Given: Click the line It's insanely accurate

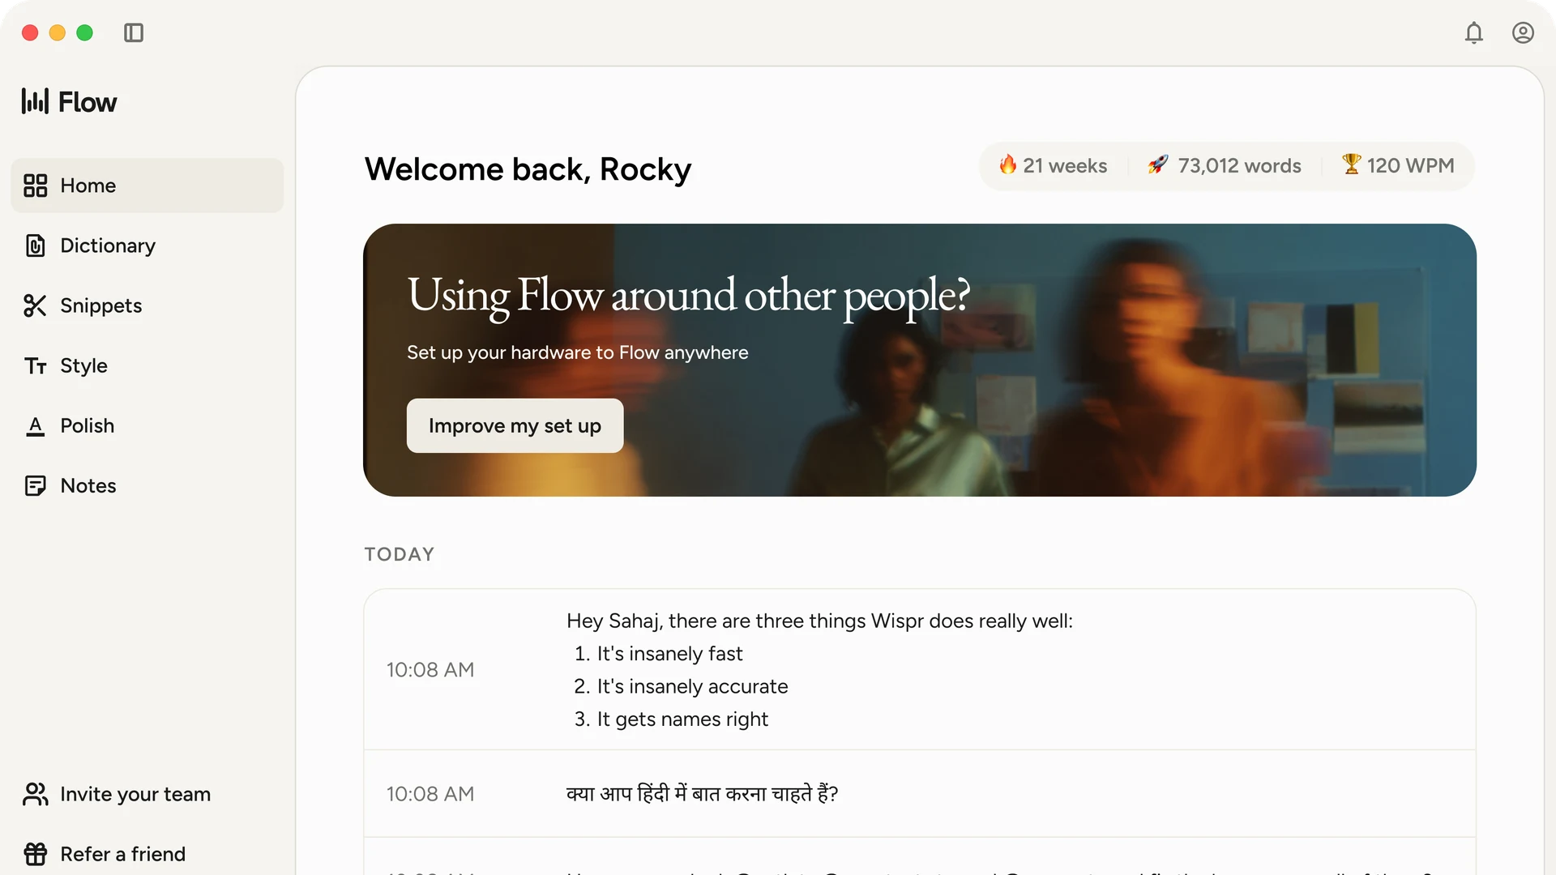Looking at the screenshot, I should (692, 687).
